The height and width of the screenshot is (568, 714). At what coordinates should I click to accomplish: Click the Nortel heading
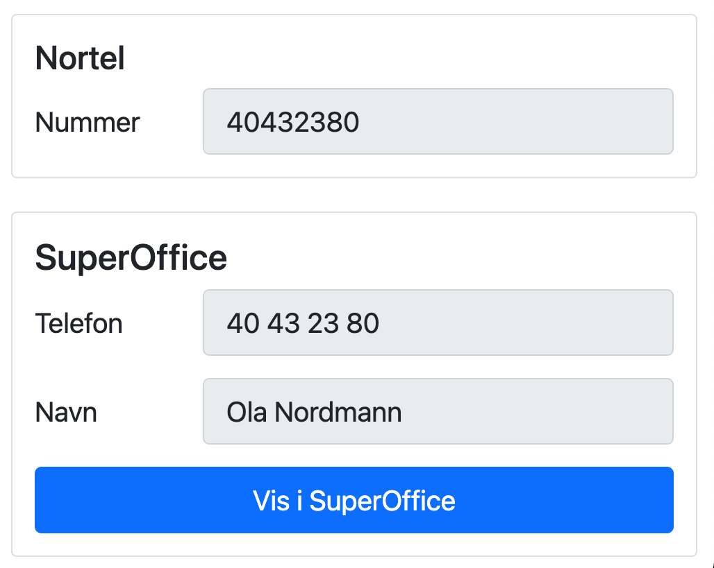80,58
